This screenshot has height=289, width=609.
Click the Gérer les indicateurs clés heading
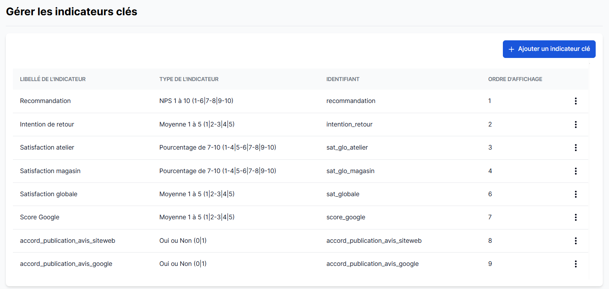point(72,12)
